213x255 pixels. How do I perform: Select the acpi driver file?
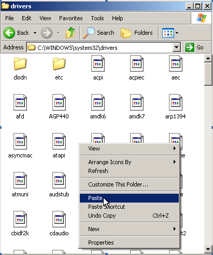point(98,68)
